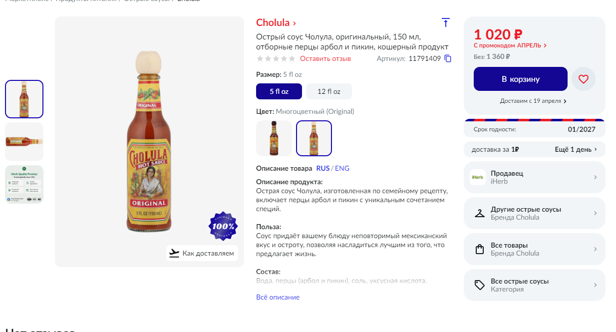Click the copy article number icon
616x332 pixels.
pos(448,59)
